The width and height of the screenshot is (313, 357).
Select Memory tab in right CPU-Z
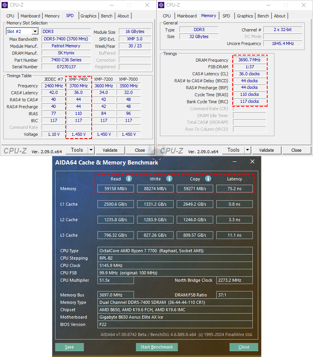209,16
